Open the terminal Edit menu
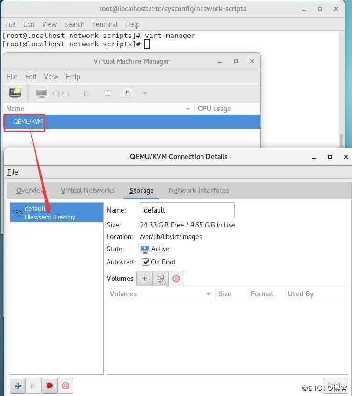352x396 pixels. (29, 24)
